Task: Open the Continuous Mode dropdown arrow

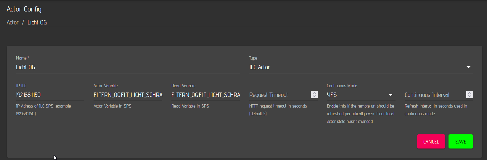Action: point(390,95)
